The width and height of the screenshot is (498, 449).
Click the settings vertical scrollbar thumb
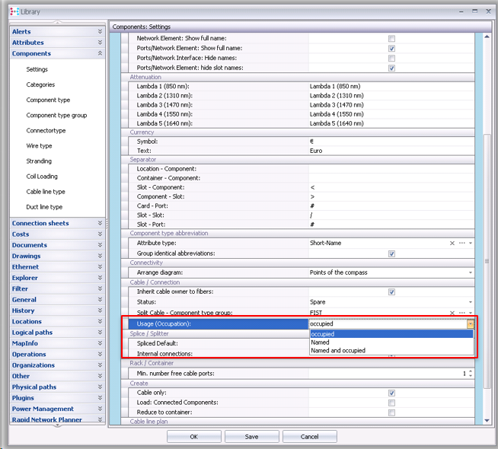487,261
